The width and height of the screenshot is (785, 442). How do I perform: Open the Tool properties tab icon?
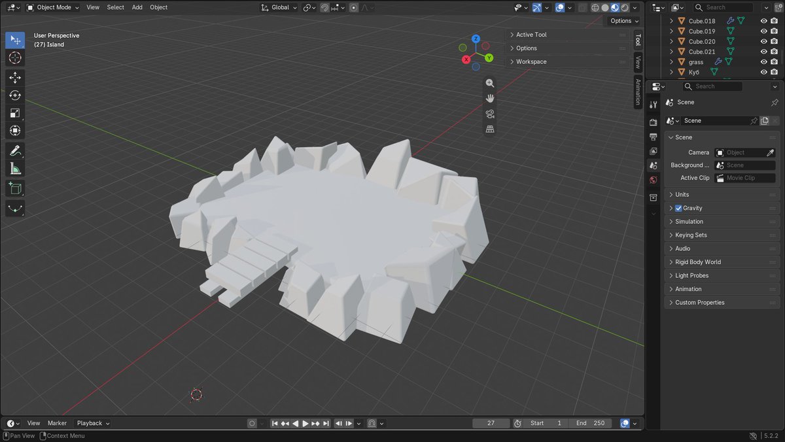(653, 105)
